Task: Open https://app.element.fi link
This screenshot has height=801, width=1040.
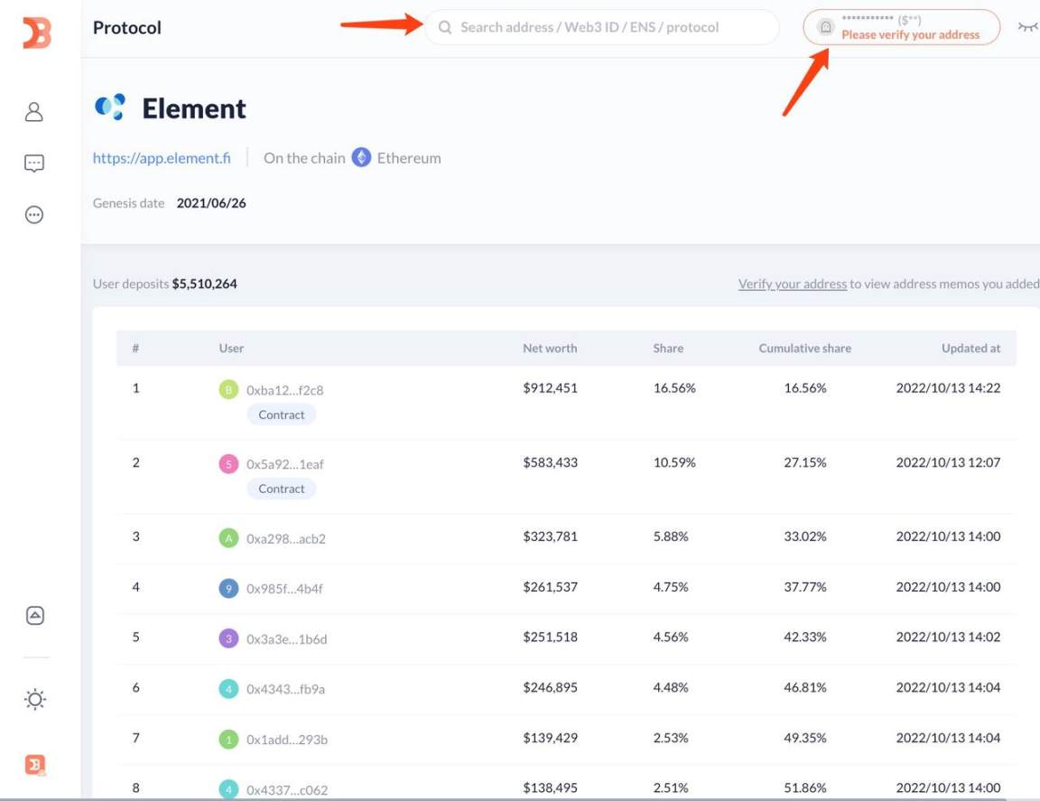Action: point(162,158)
